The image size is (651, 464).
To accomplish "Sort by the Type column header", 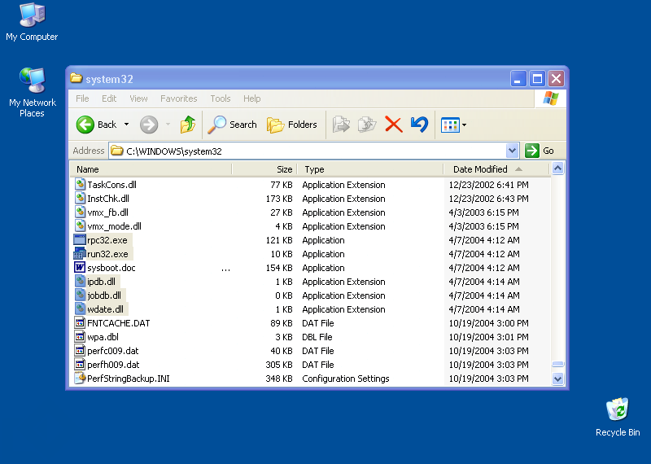I will (x=370, y=169).
